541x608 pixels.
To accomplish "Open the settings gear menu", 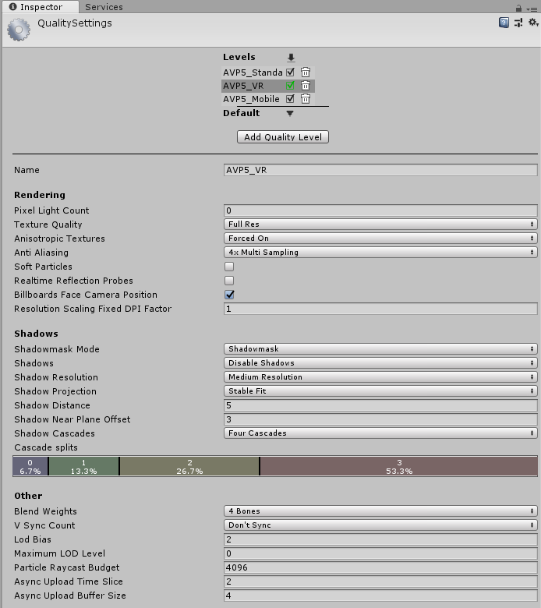I will pyautogui.click(x=534, y=23).
